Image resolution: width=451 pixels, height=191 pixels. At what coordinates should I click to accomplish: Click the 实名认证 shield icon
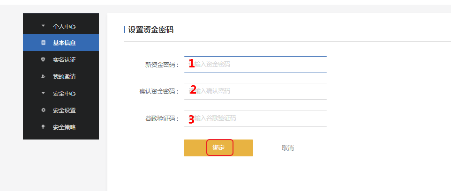44,59
